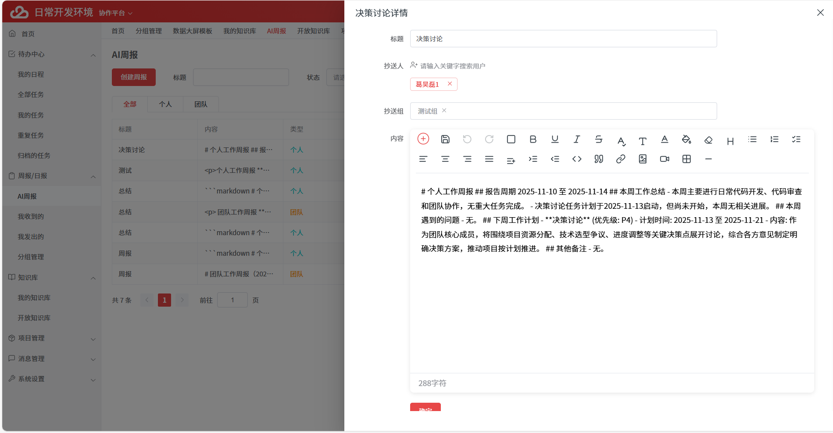Open 我的知识库 in top navigation

coord(240,31)
